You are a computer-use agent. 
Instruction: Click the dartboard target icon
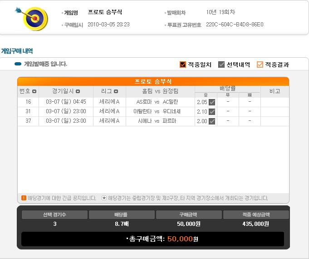click(x=32, y=18)
